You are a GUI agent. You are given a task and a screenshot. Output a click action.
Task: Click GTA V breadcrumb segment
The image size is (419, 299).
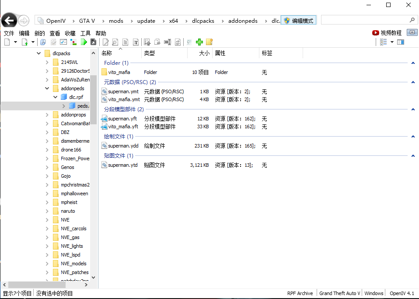click(x=87, y=21)
